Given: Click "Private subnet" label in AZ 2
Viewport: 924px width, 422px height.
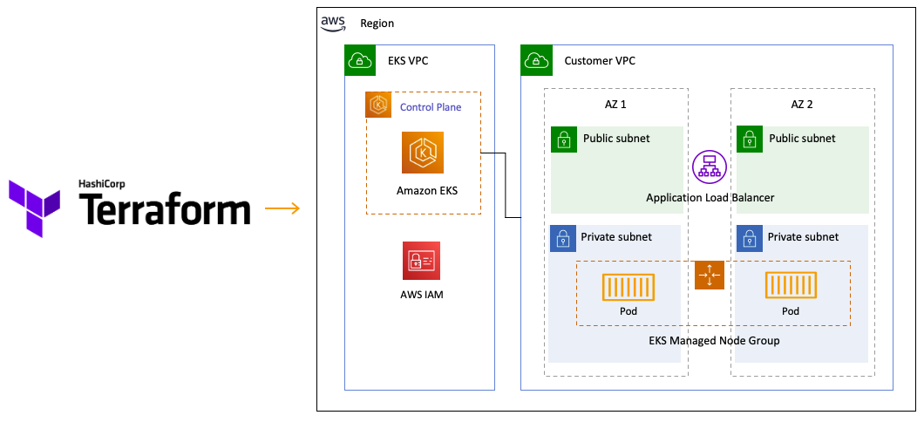Looking at the screenshot, I should click(803, 237).
